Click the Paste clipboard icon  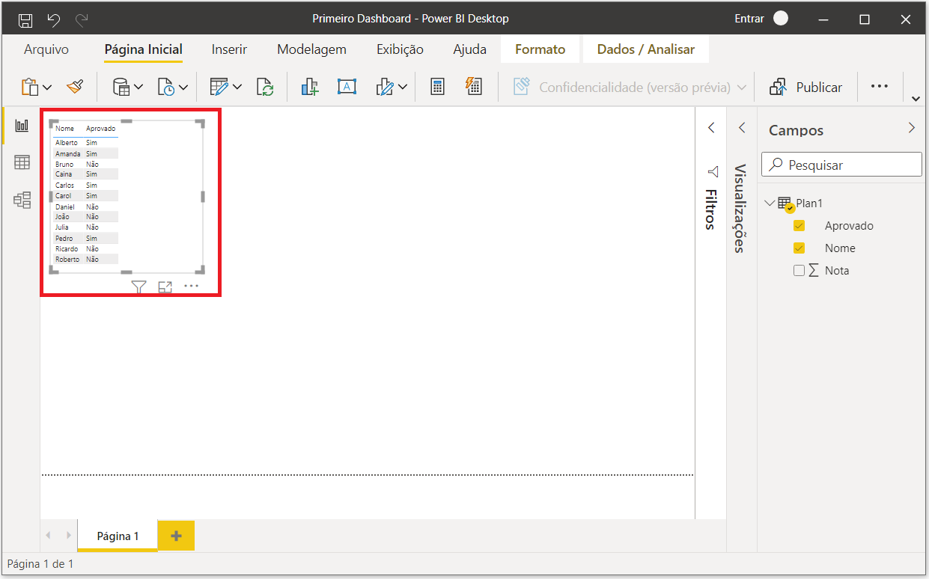tap(30, 87)
